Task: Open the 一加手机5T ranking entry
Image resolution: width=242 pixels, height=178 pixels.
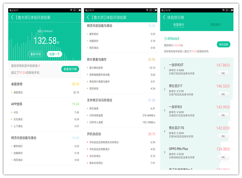Action: tap(197, 68)
